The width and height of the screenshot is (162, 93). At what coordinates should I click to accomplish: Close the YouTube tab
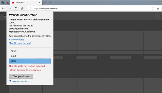39,3
